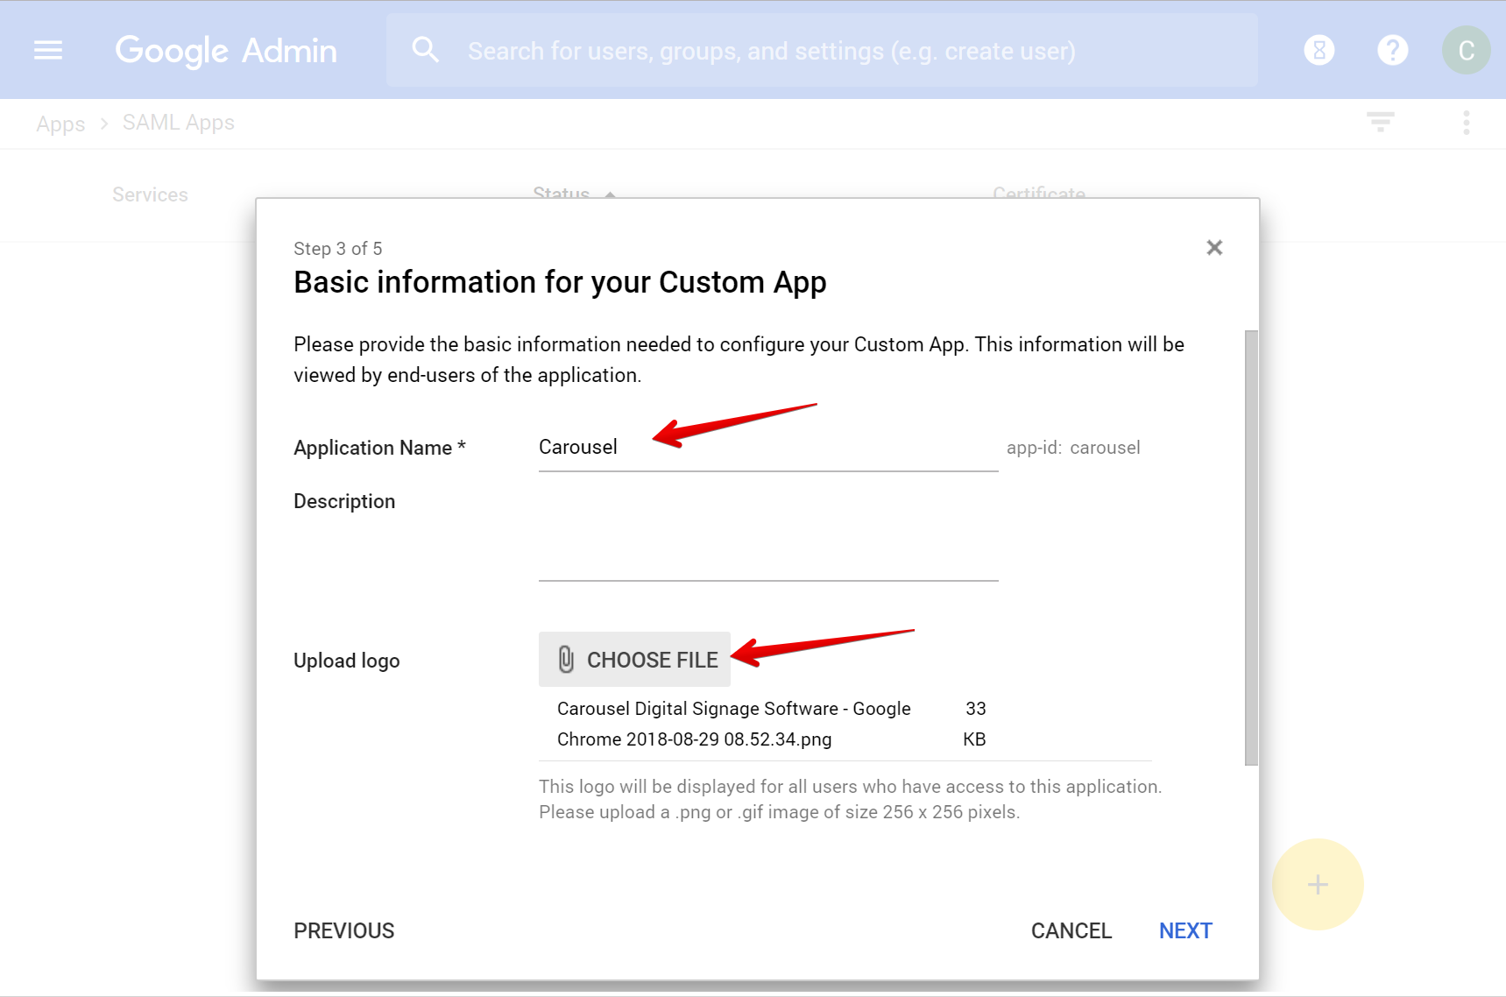
Task: Open the account avatar C
Action: click(1466, 50)
